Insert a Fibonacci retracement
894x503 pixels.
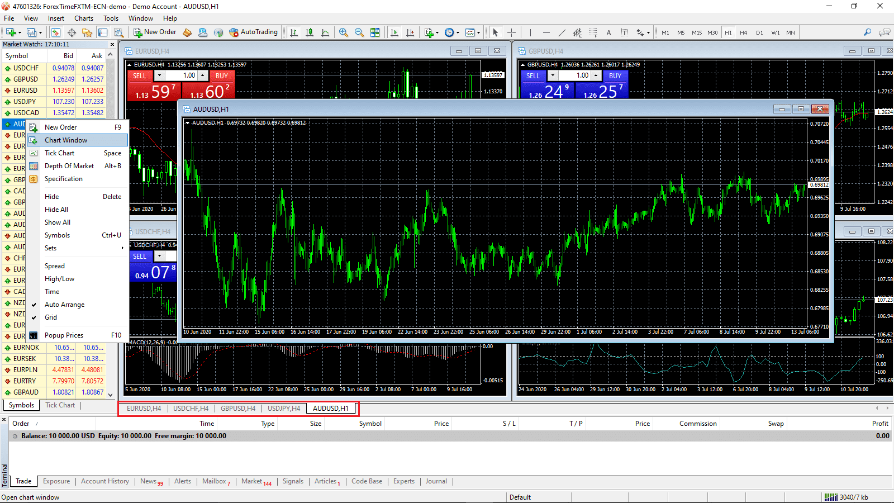pos(593,32)
